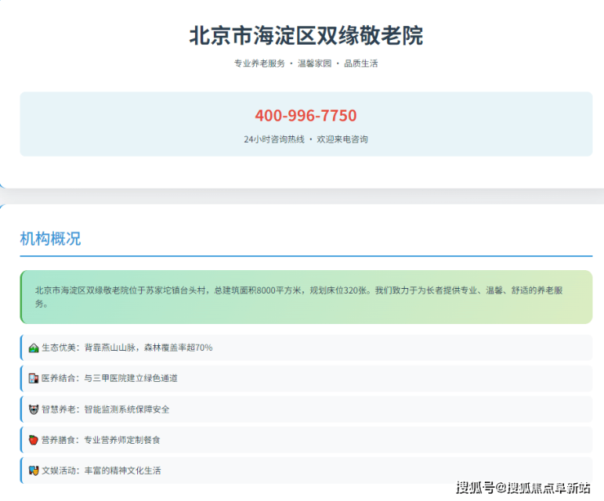
Task: Click the hospital icon beside 医养结合
Action: (33, 379)
